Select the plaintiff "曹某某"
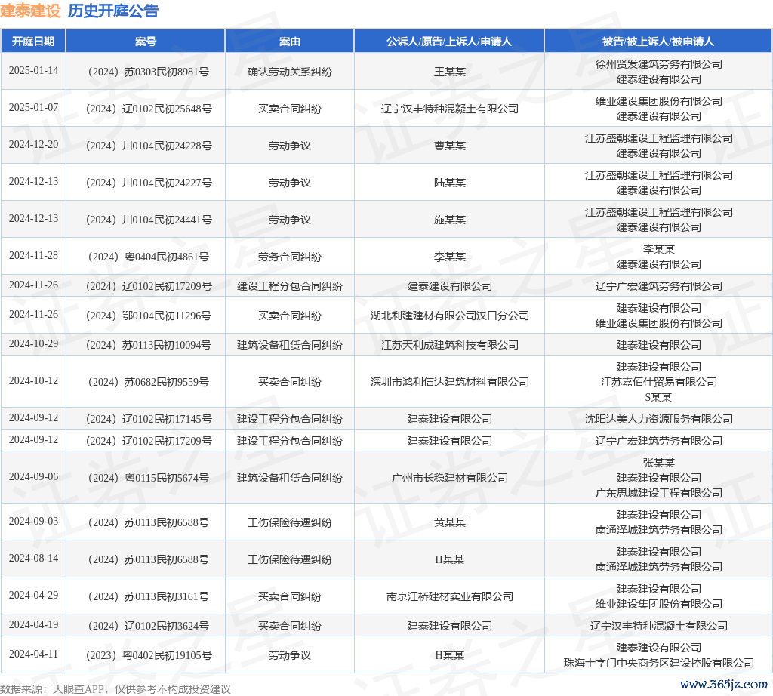 click(450, 146)
